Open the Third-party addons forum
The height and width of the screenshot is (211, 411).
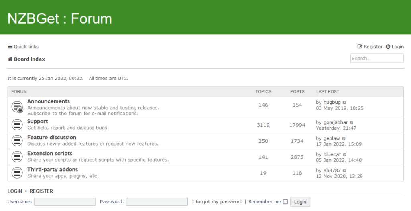pos(53,169)
